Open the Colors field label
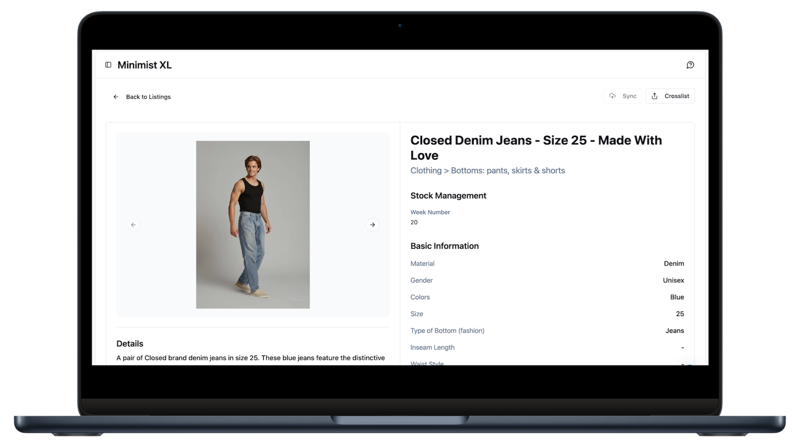 [420, 297]
